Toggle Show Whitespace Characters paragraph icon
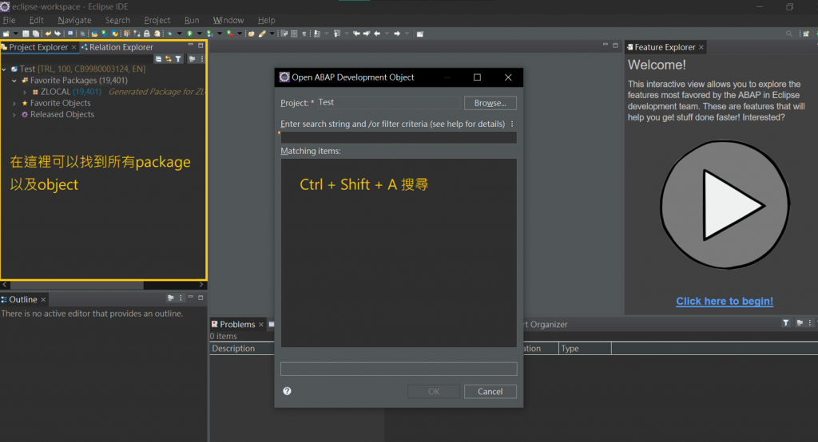Image resolution: width=818 pixels, height=442 pixels. pos(304,34)
